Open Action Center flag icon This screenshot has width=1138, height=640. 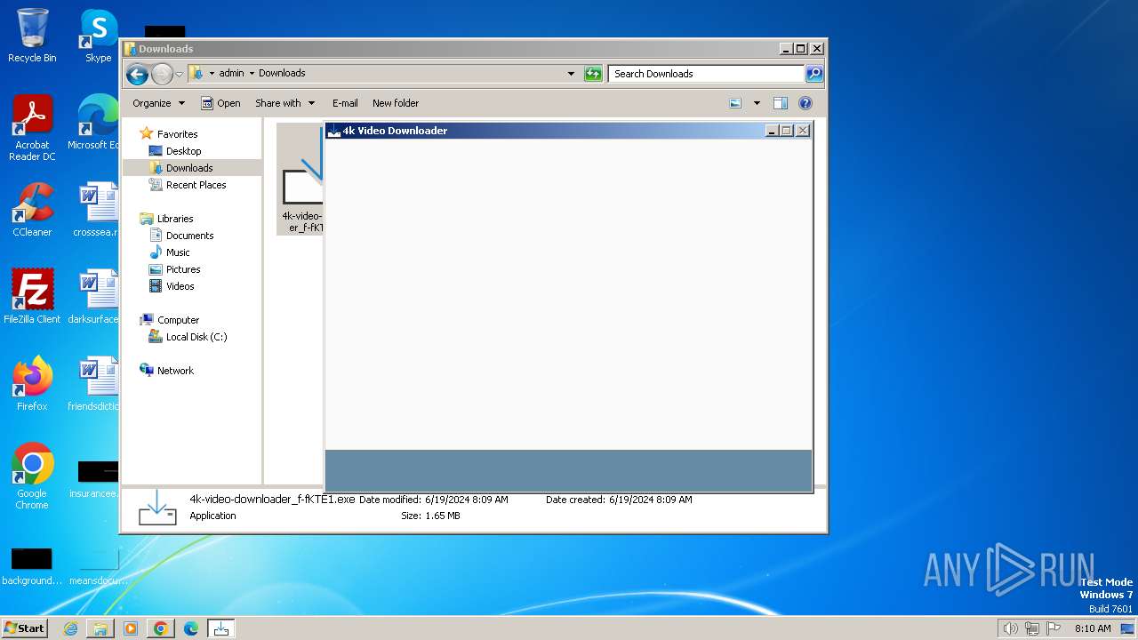click(x=1054, y=628)
